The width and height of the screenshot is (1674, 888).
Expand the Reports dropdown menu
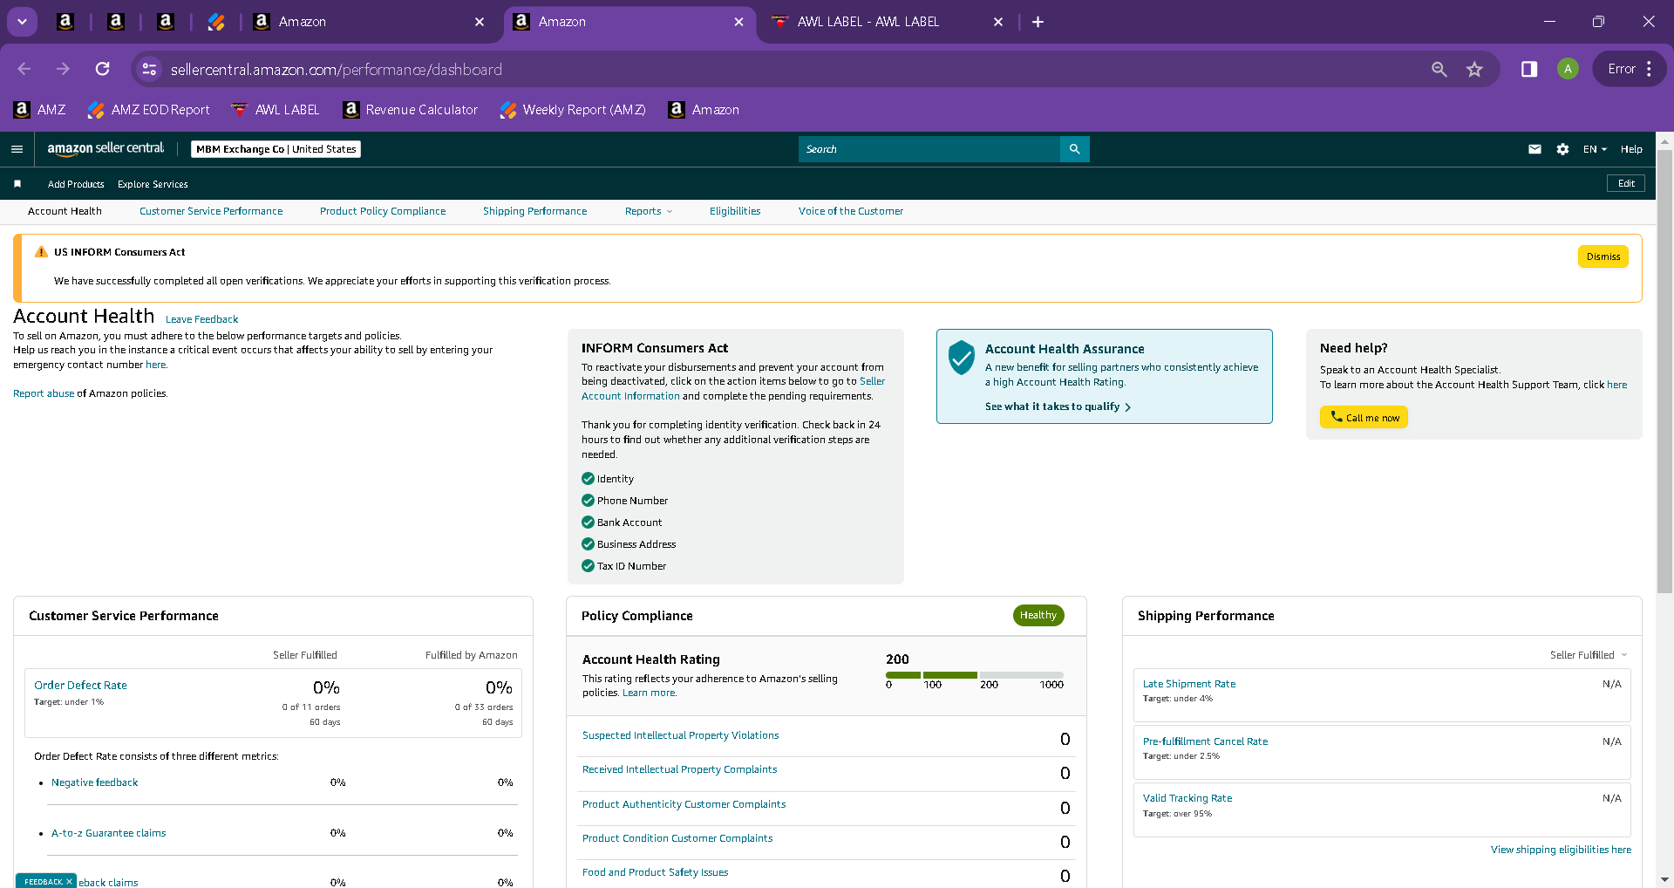[649, 211]
